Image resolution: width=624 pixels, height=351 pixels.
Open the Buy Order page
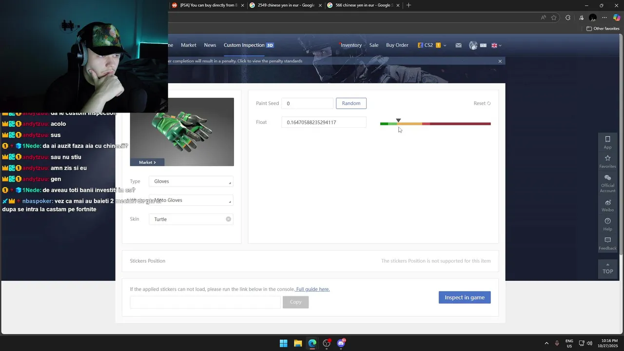click(x=397, y=45)
